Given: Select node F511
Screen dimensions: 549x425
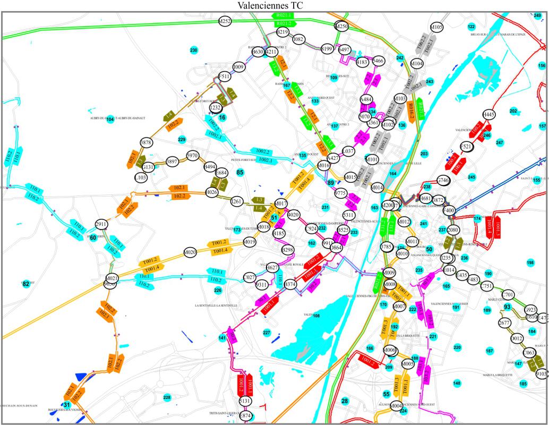Looking at the screenshot, I should [x=225, y=77].
